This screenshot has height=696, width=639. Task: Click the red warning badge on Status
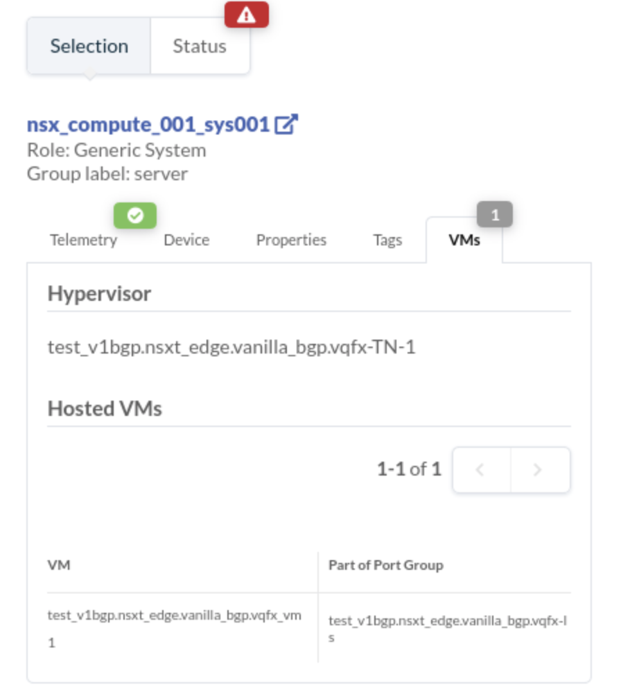[246, 16]
